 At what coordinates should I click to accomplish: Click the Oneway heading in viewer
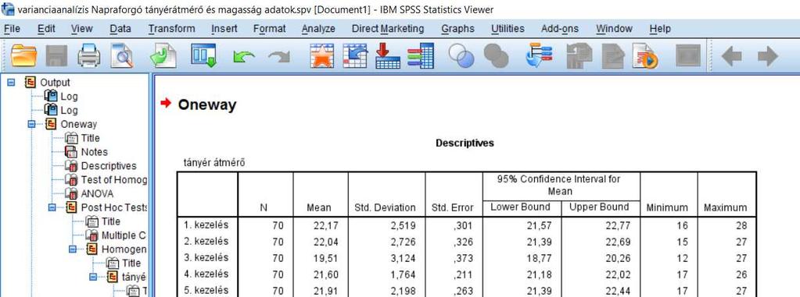[207, 105]
